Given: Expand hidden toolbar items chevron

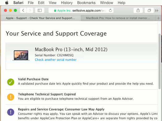Looking at the screenshot, I should pos(156,10).
